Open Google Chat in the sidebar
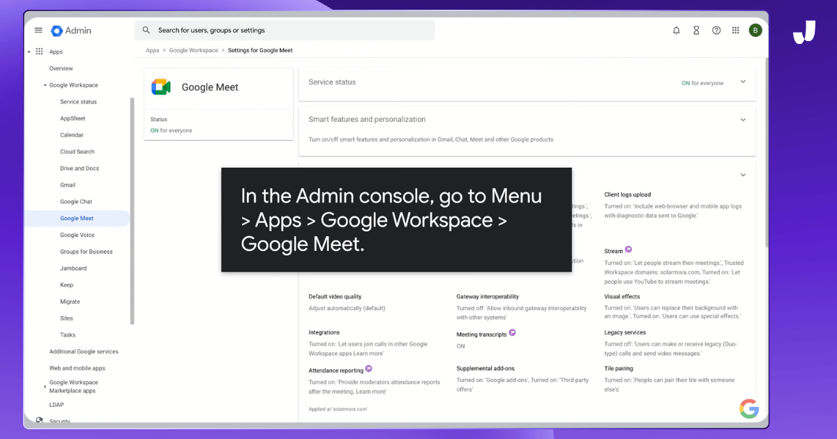 76,202
